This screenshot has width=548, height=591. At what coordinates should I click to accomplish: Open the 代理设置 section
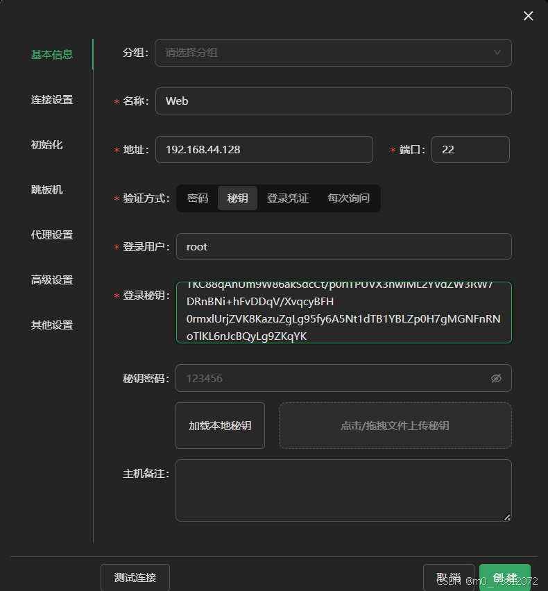(x=52, y=235)
